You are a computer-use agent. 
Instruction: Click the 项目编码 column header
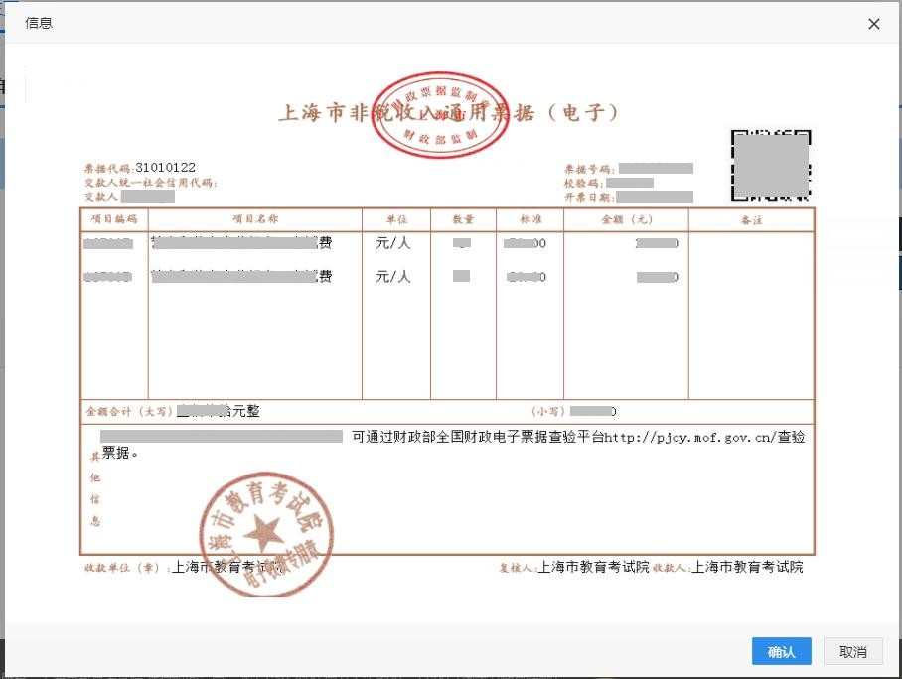pos(114,220)
